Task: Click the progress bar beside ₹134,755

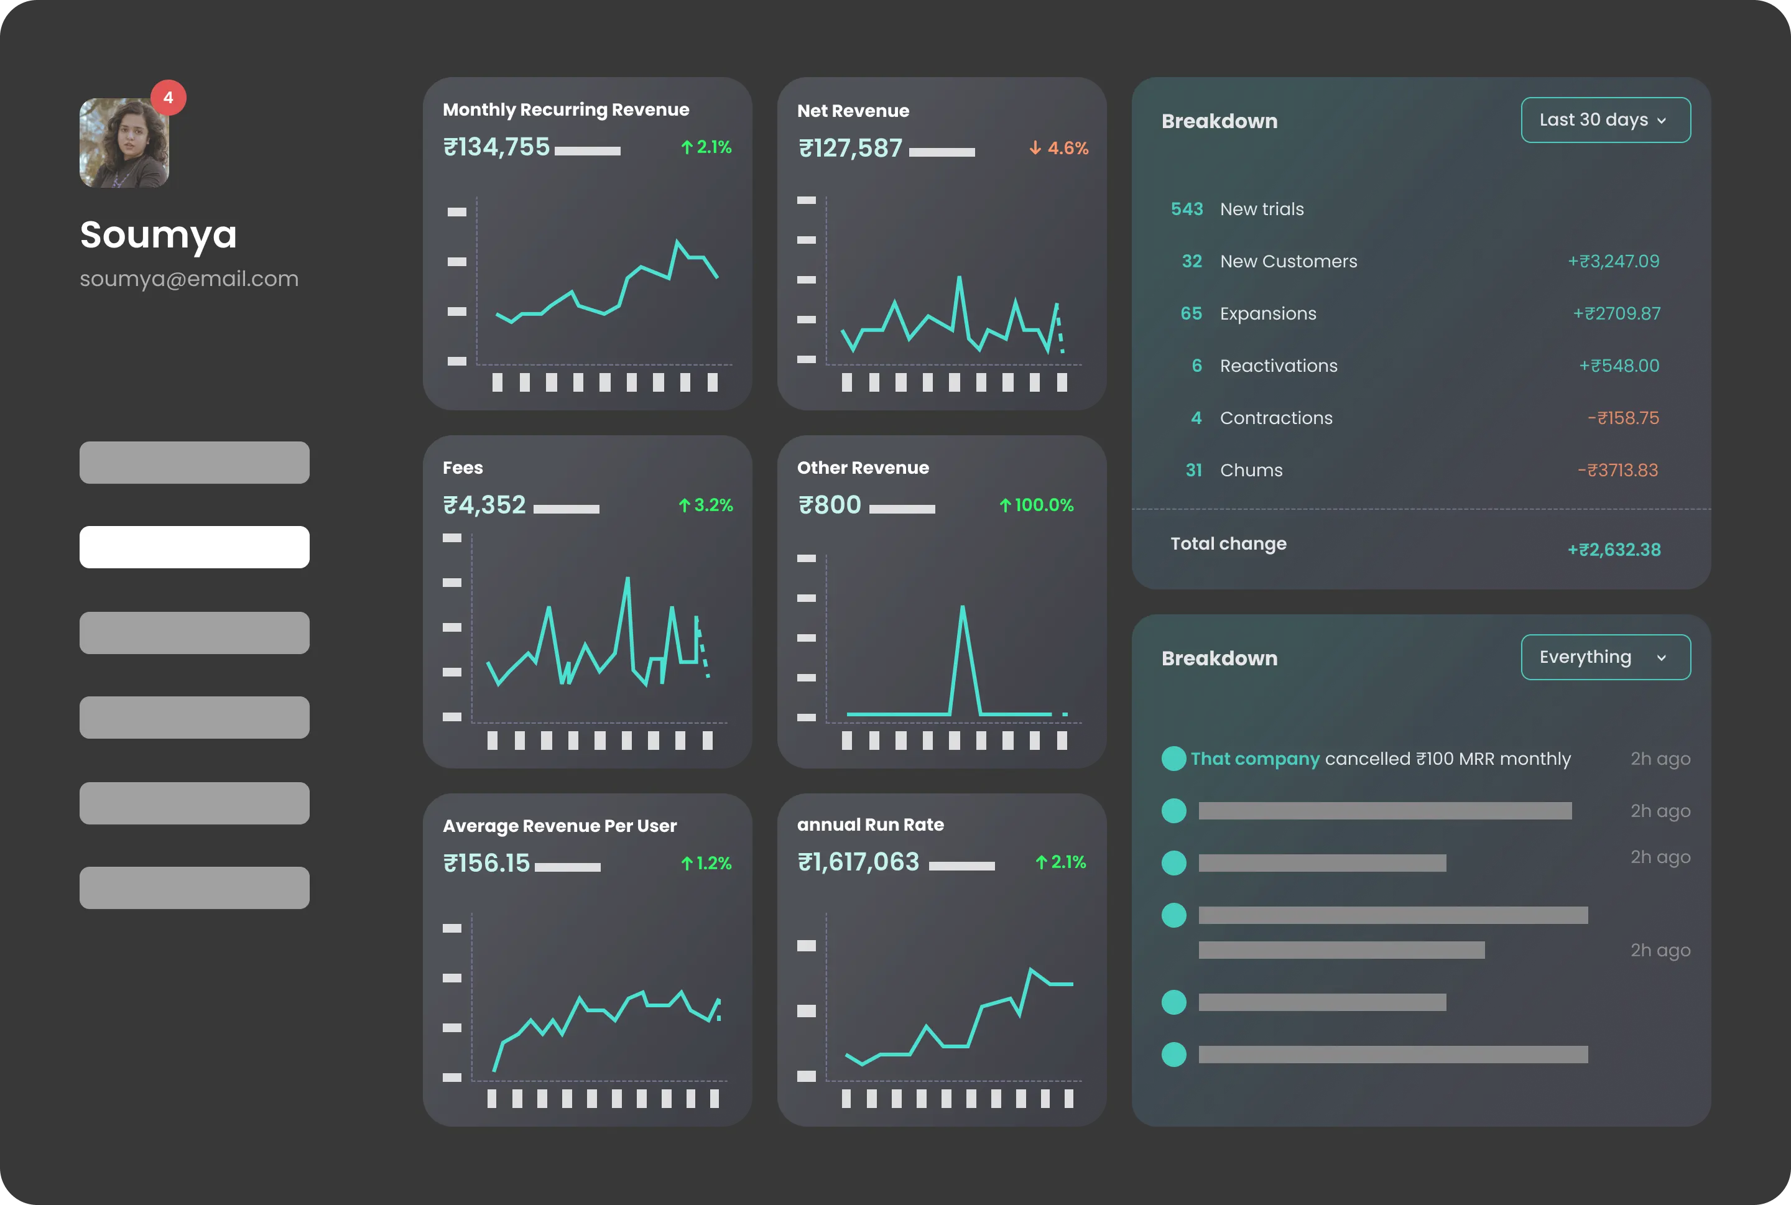Action: (x=588, y=151)
